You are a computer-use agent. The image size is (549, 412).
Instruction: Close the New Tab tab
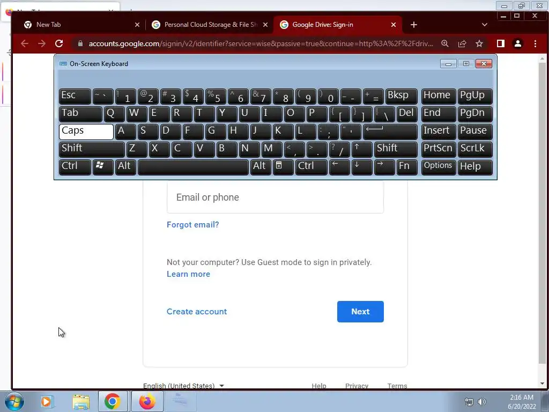coord(137,25)
